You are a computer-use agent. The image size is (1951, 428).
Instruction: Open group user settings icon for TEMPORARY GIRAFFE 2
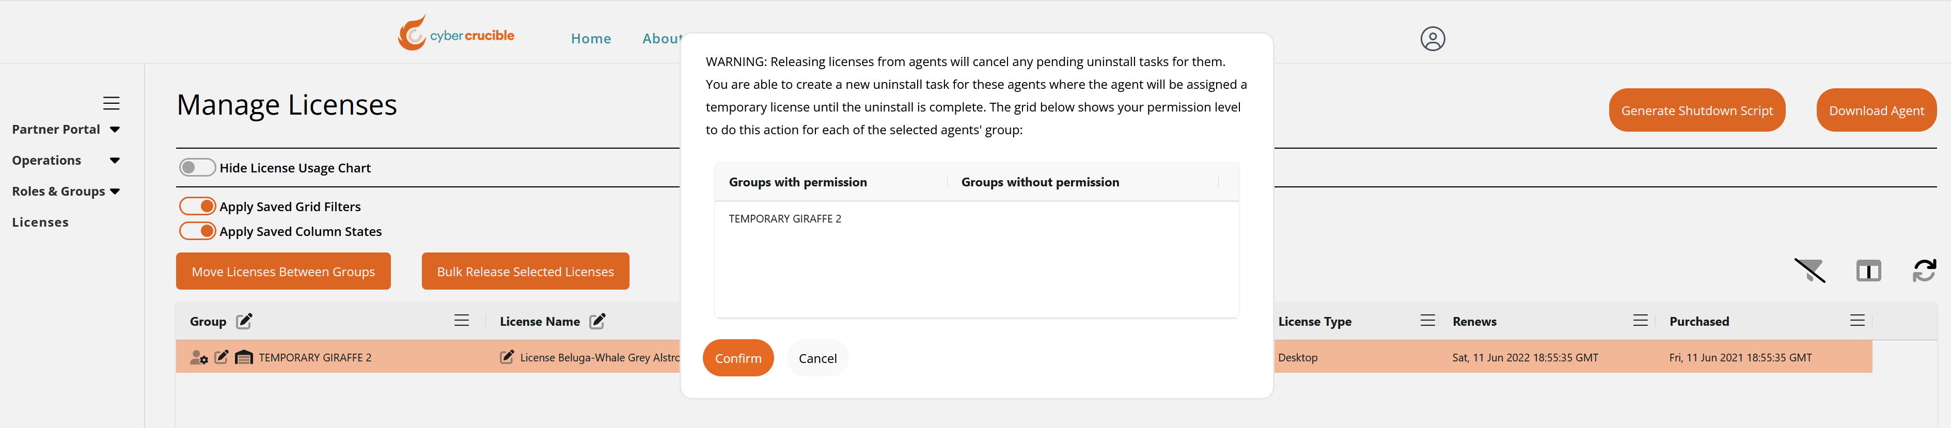pyautogui.click(x=199, y=358)
